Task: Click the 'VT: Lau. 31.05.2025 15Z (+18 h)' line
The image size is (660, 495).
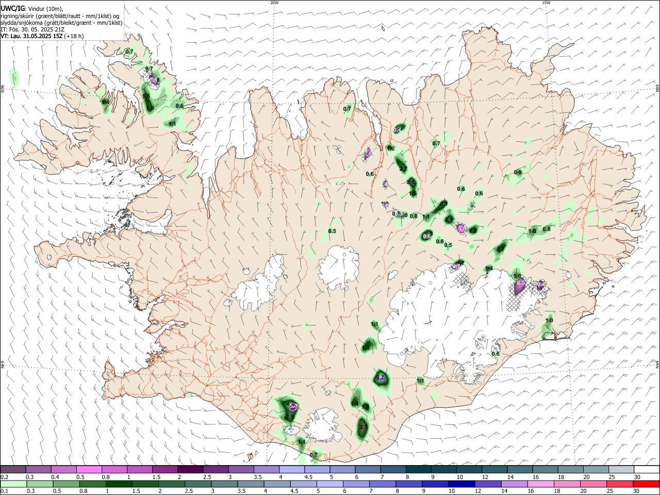Action: click(x=42, y=36)
